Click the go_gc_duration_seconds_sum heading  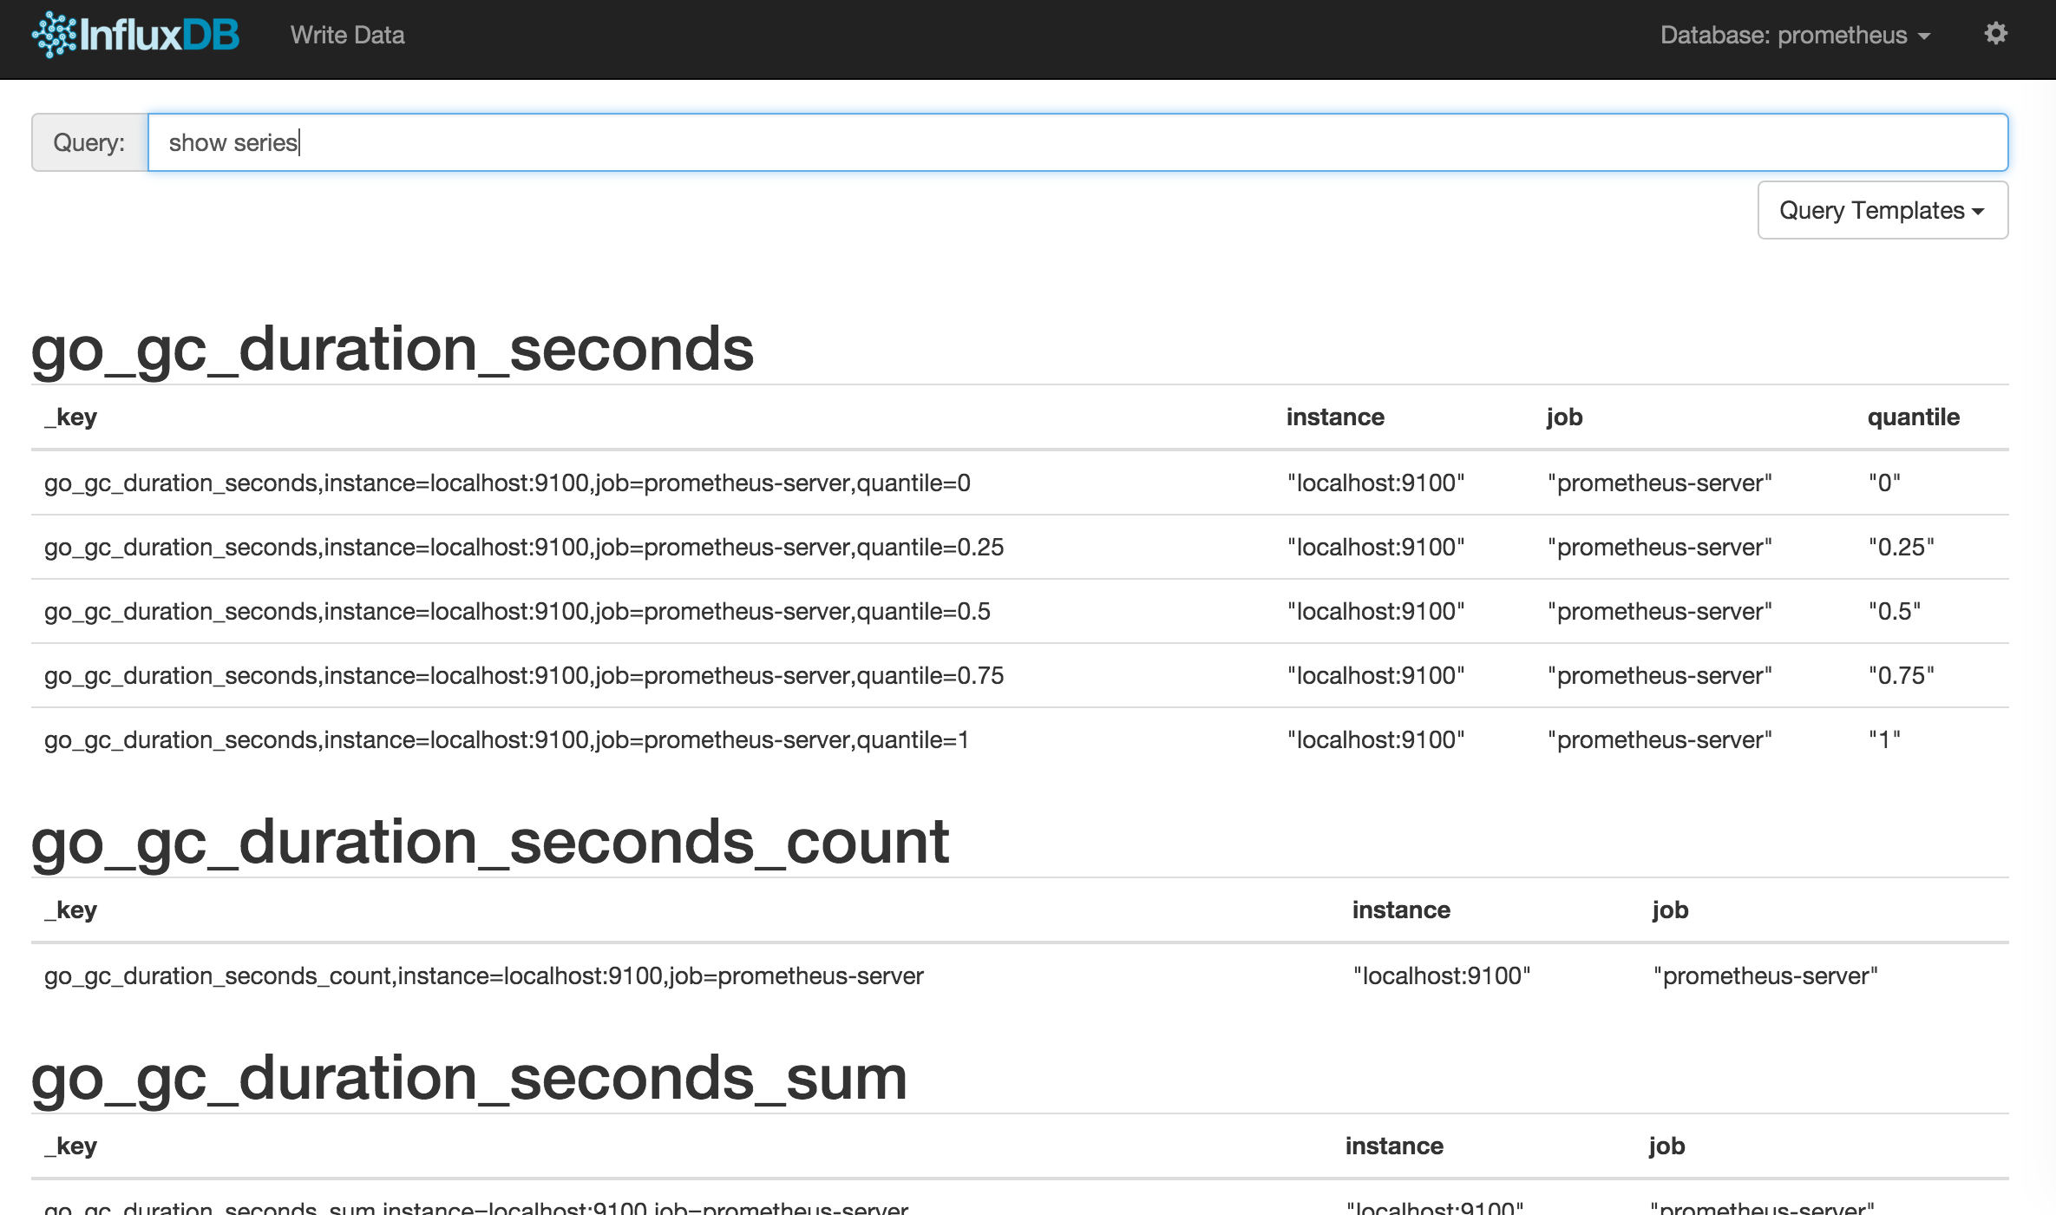click(469, 1079)
